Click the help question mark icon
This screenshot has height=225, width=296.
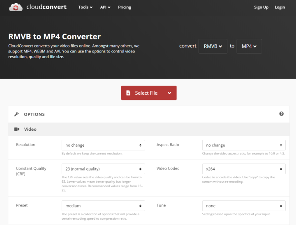[281, 114]
